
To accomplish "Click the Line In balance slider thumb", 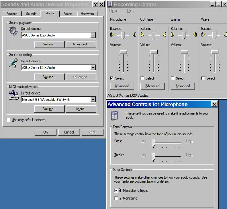I will (x=184, y=35).
